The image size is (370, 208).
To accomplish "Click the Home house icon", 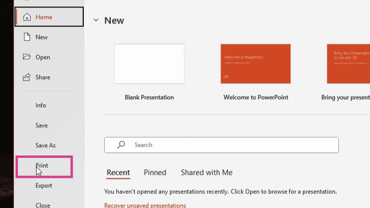I will pos(27,17).
